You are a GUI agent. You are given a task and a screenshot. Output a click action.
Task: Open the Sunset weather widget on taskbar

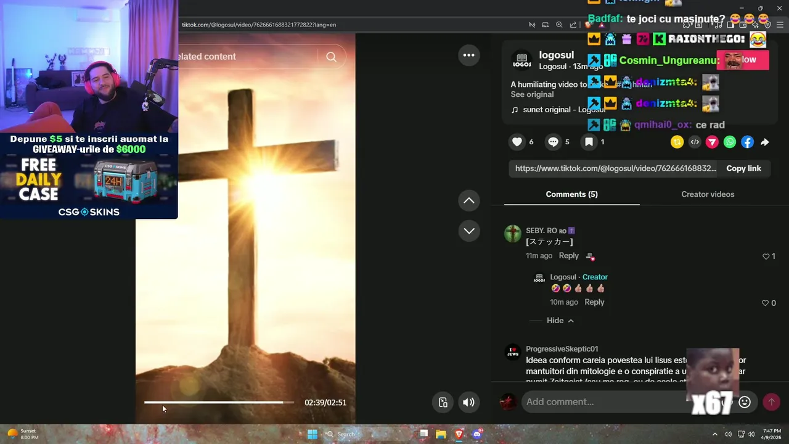click(22, 434)
